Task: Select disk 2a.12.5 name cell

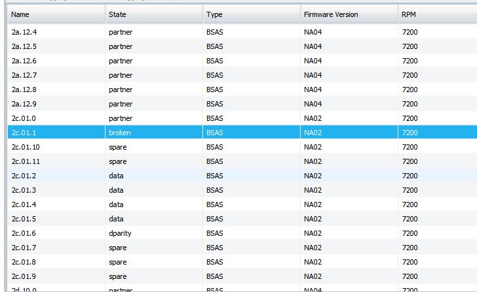Action: [x=56, y=46]
